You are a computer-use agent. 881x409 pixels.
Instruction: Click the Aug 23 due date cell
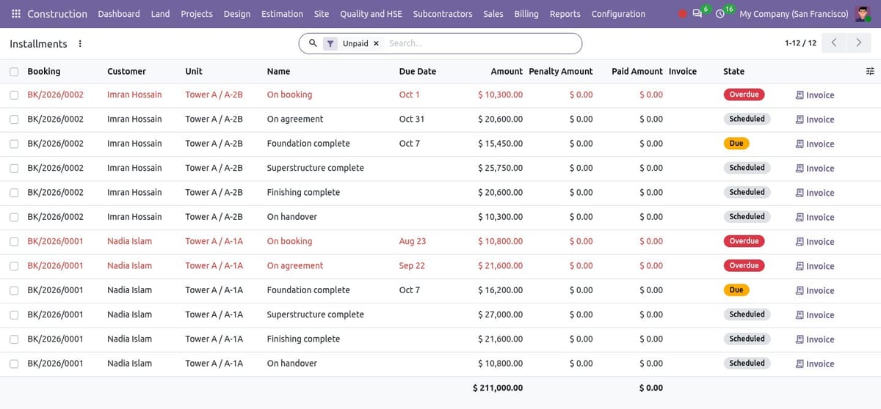pyautogui.click(x=413, y=241)
